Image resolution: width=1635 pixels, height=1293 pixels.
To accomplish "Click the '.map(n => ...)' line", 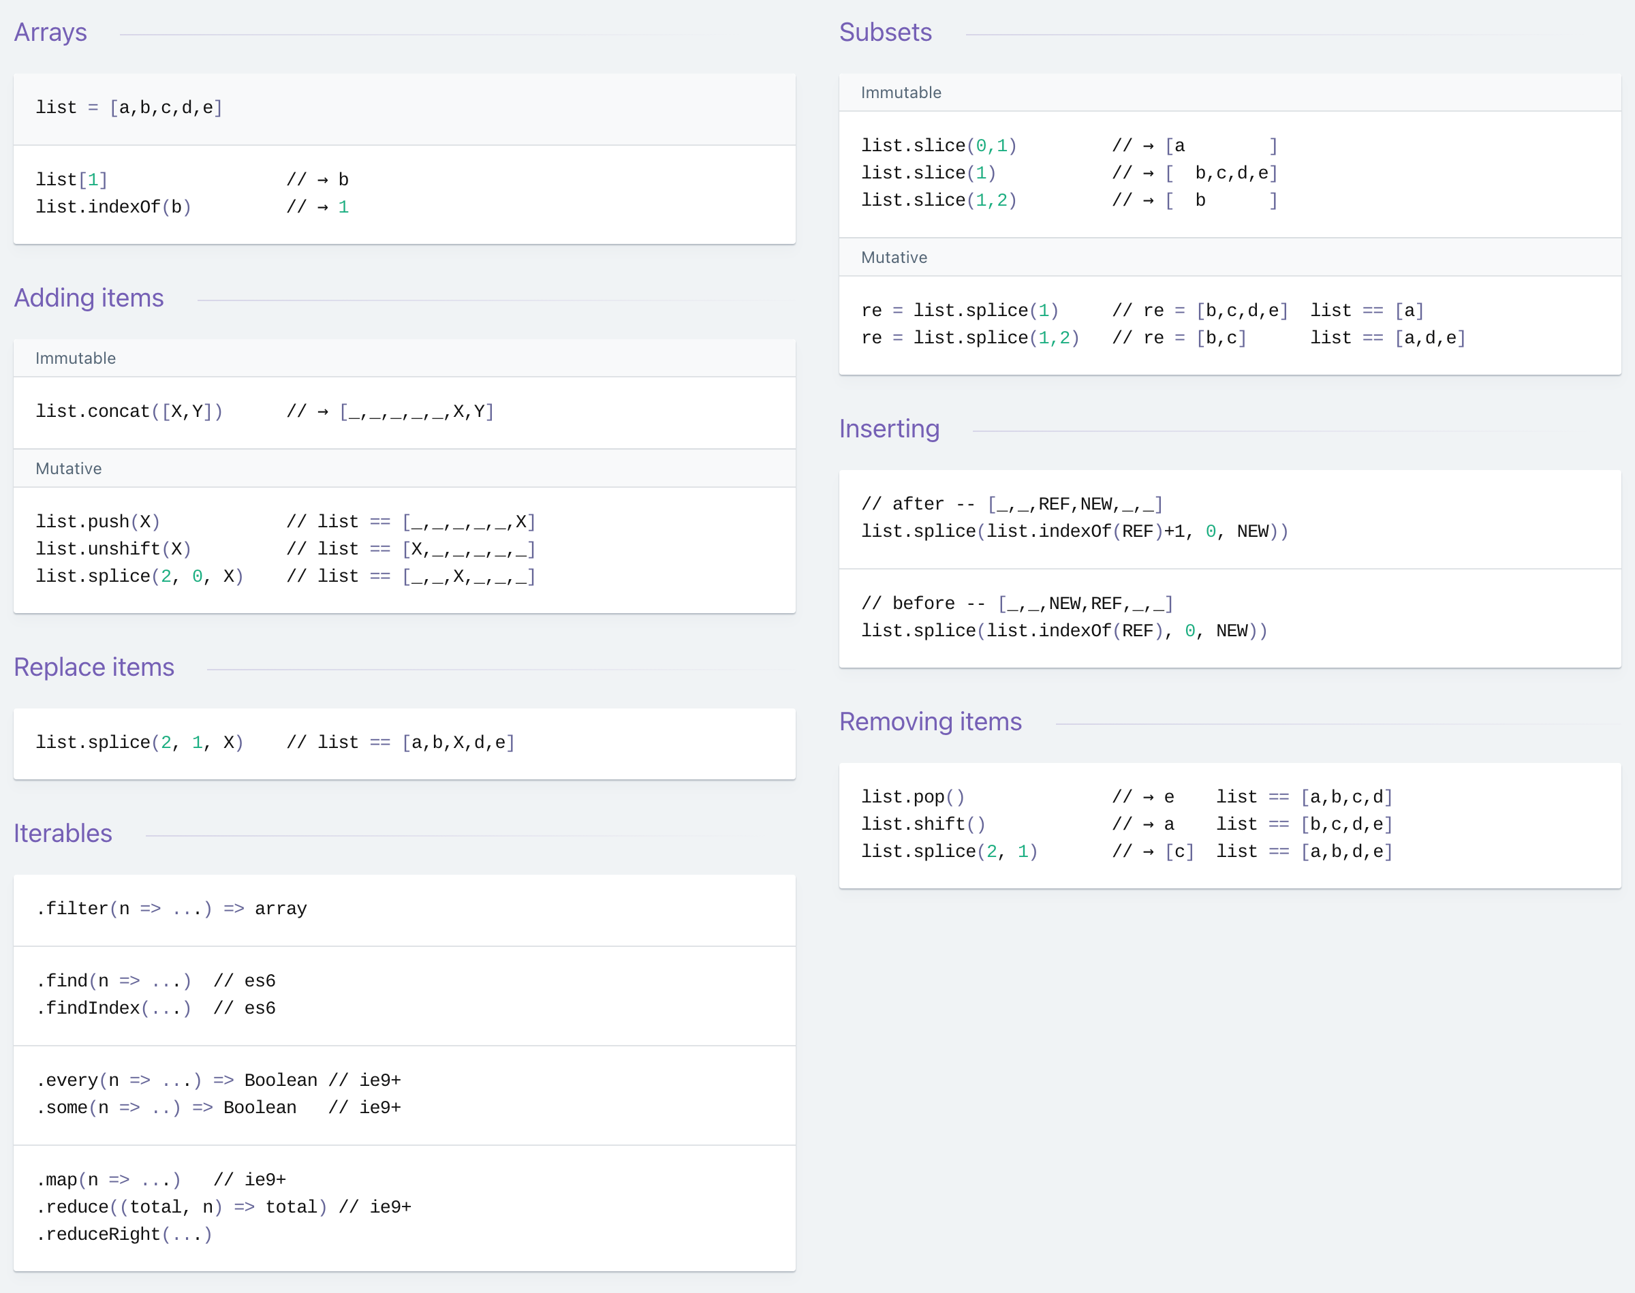I will pyautogui.click(x=161, y=1180).
